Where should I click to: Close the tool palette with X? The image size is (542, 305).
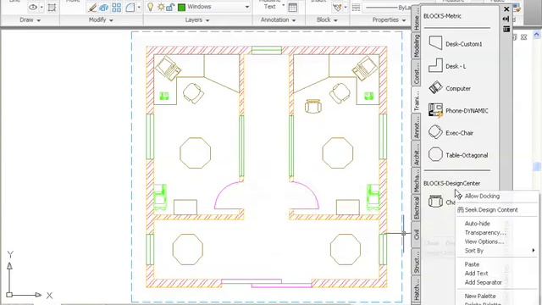(506, 9)
